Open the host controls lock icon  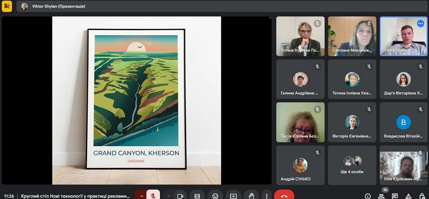(422, 196)
